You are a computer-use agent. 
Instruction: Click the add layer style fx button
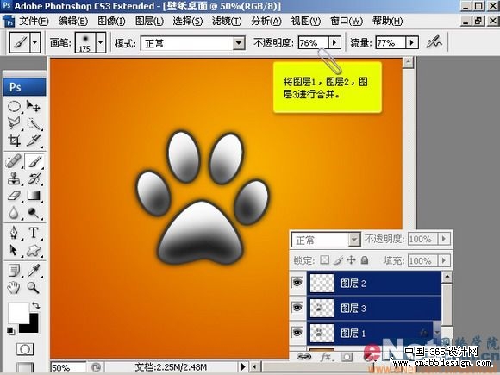click(325, 357)
